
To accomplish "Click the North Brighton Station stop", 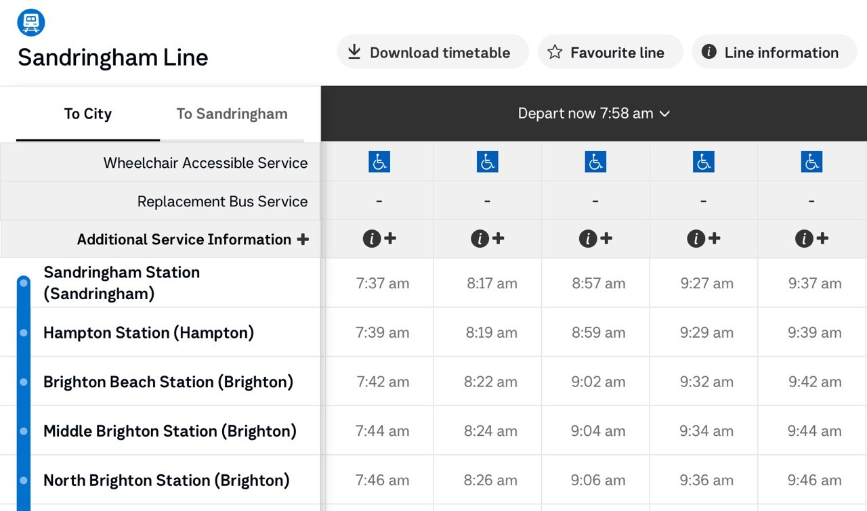I will coord(166,481).
